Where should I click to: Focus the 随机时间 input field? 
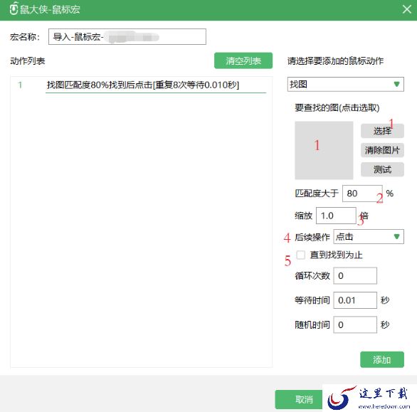[355, 324]
